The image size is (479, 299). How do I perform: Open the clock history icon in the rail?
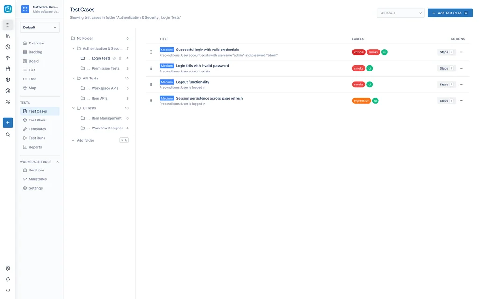click(7, 47)
